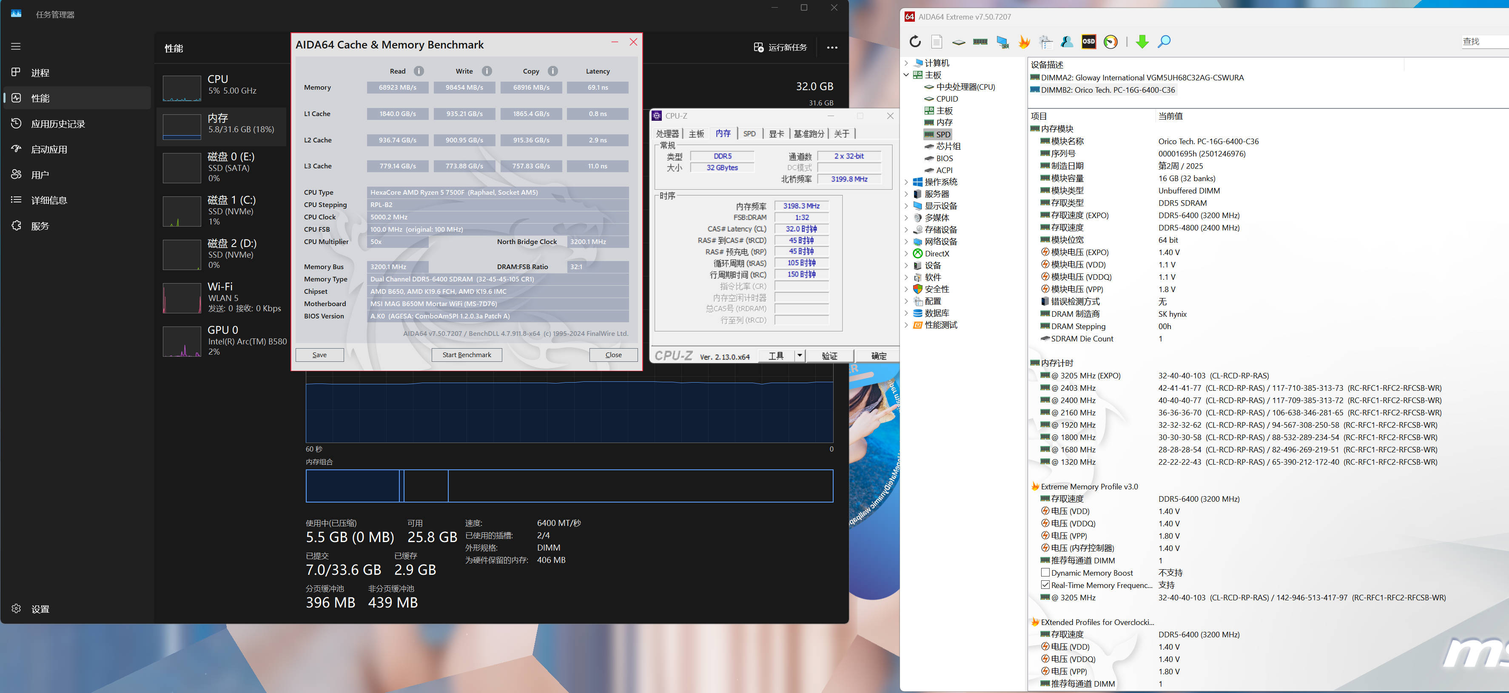Open Task Manager hamburger navigation menu
The image size is (1509, 693).
click(x=16, y=46)
